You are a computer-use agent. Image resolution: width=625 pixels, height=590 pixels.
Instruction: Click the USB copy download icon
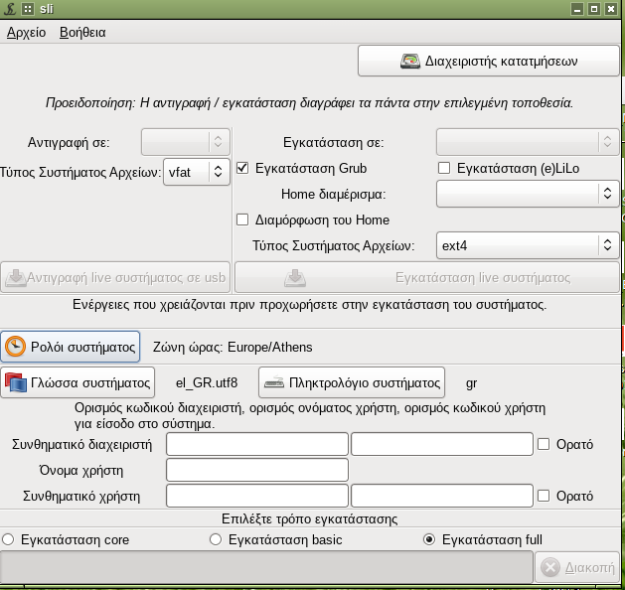coord(15,277)
